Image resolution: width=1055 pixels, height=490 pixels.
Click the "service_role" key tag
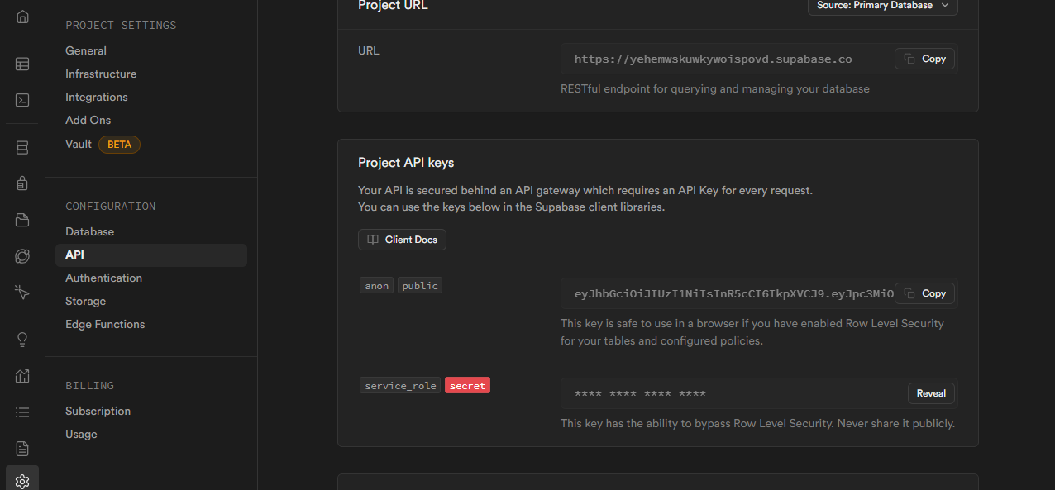pos(400,386)
